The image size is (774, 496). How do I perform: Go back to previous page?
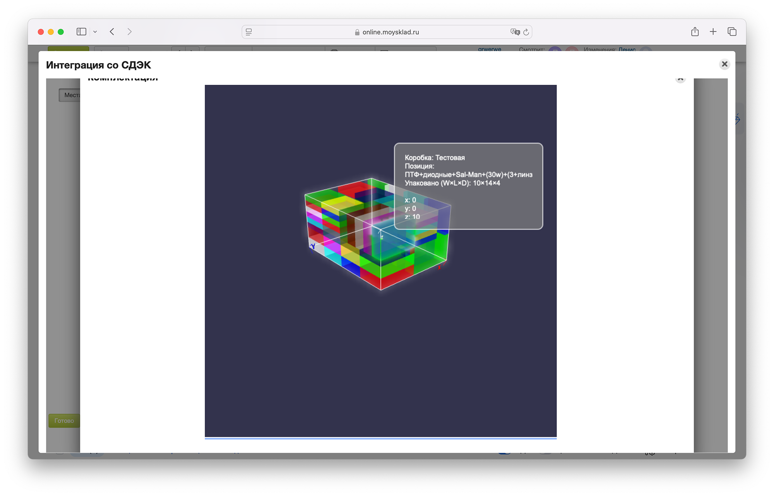point(112,32)
